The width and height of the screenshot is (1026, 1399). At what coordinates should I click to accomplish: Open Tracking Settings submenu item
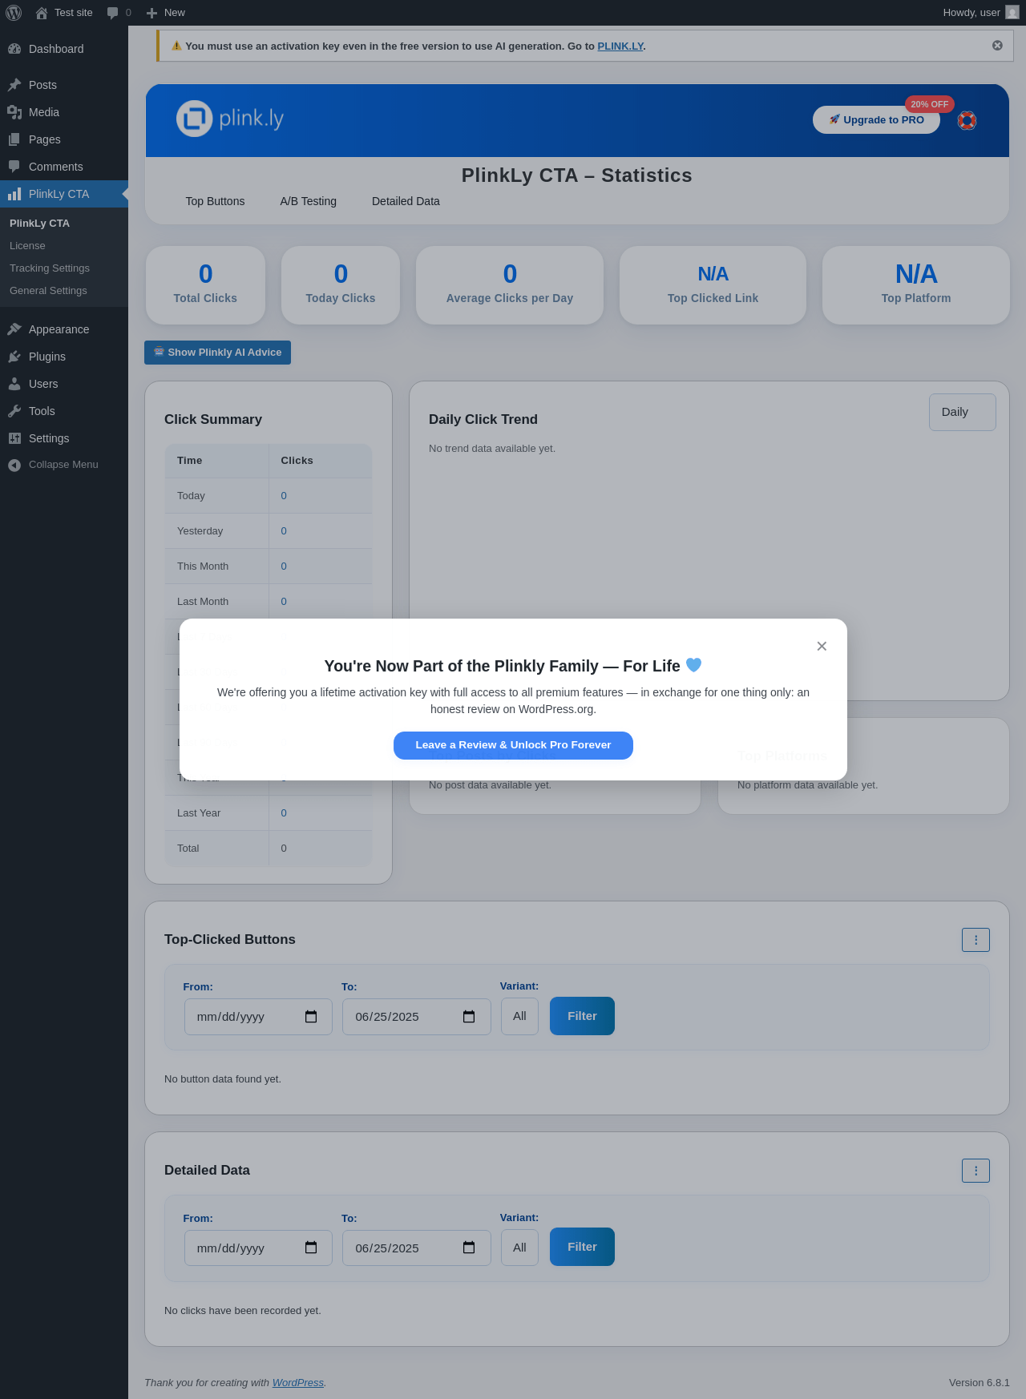[x=50, y=268]
